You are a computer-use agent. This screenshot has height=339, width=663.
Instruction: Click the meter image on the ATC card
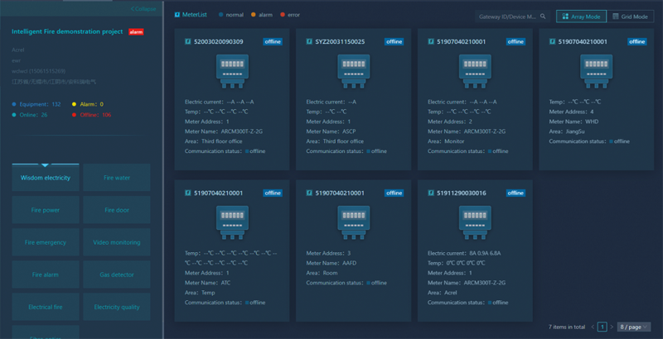(x=232, y=222)
